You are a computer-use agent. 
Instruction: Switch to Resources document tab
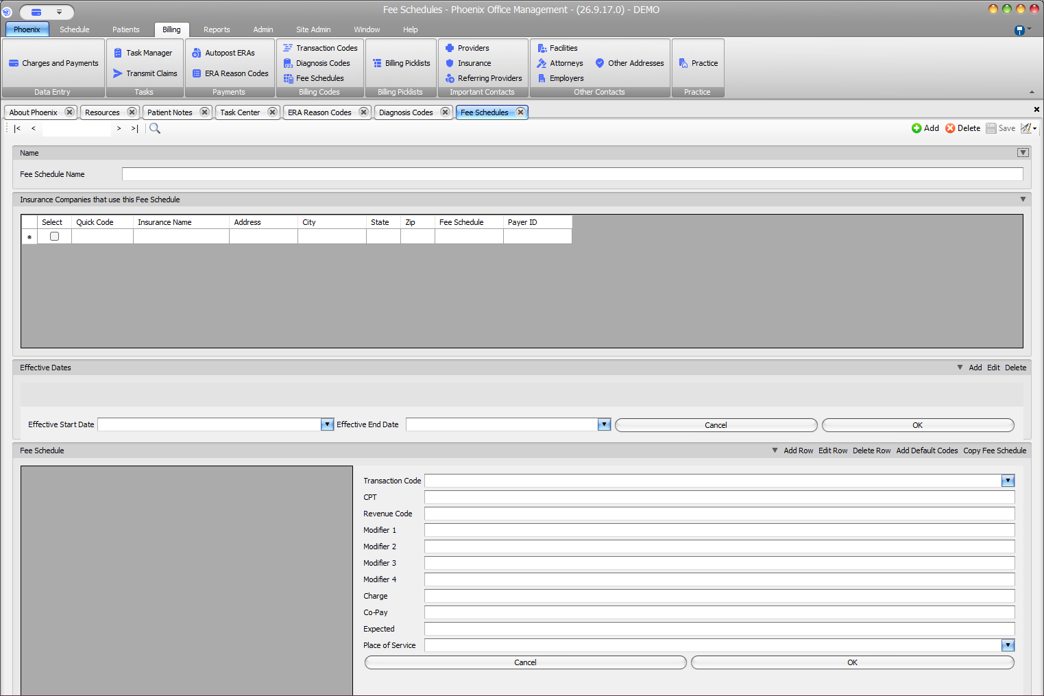(102, 112)
